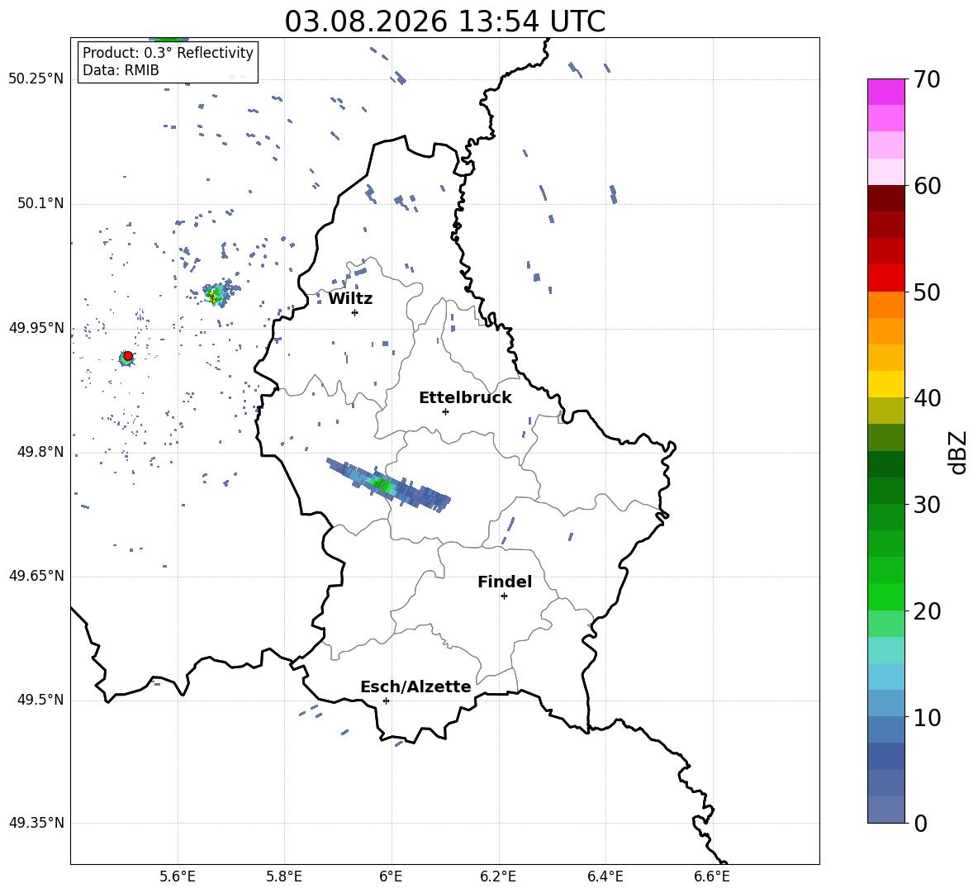Screen dimensions: 978x893
Task: Click the 03.08.2026 13:54 UTC title
Action: [x=444, y=21]
